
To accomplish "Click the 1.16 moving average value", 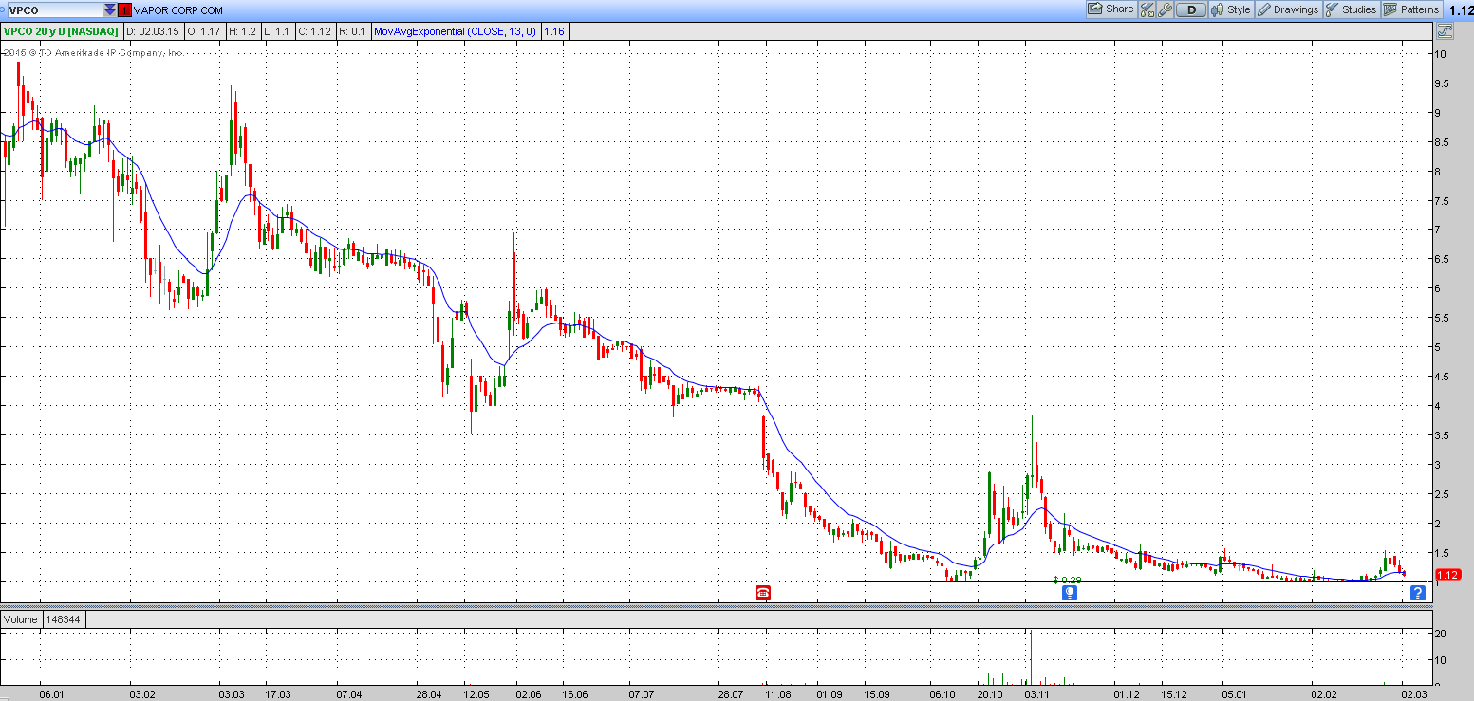I will coord(555,31).
